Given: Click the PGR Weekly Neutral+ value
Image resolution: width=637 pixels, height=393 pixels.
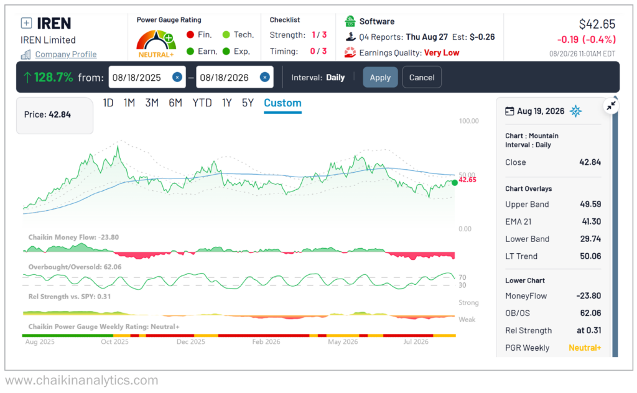Looking at the screenshot, I should 585,348.
